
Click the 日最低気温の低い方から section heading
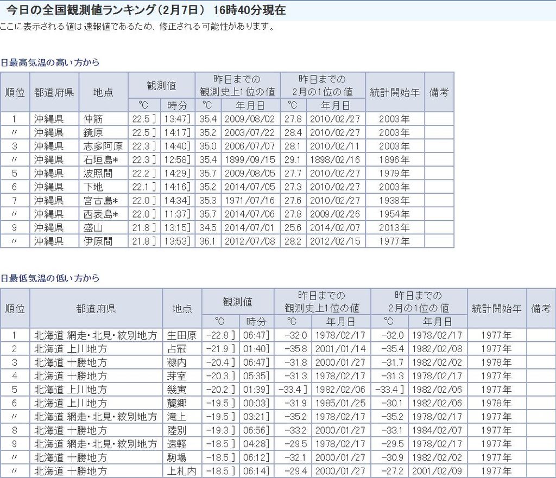point(50,278)
